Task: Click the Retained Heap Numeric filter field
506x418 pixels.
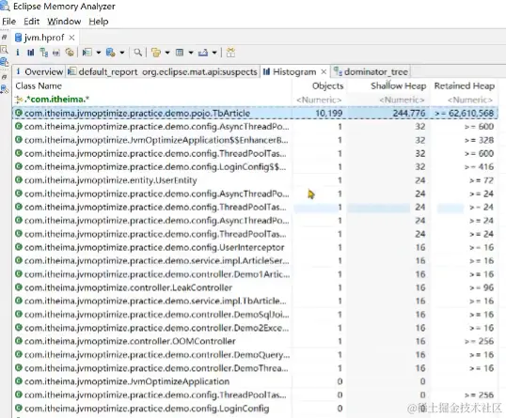Action: click(x=470, y=100)
